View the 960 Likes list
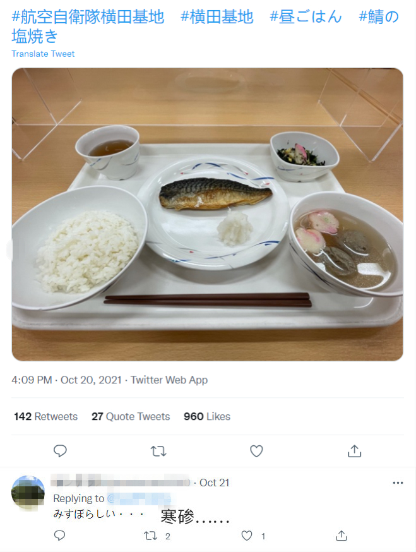The width and height of the screenshot is (416, 552). [207, 417]
